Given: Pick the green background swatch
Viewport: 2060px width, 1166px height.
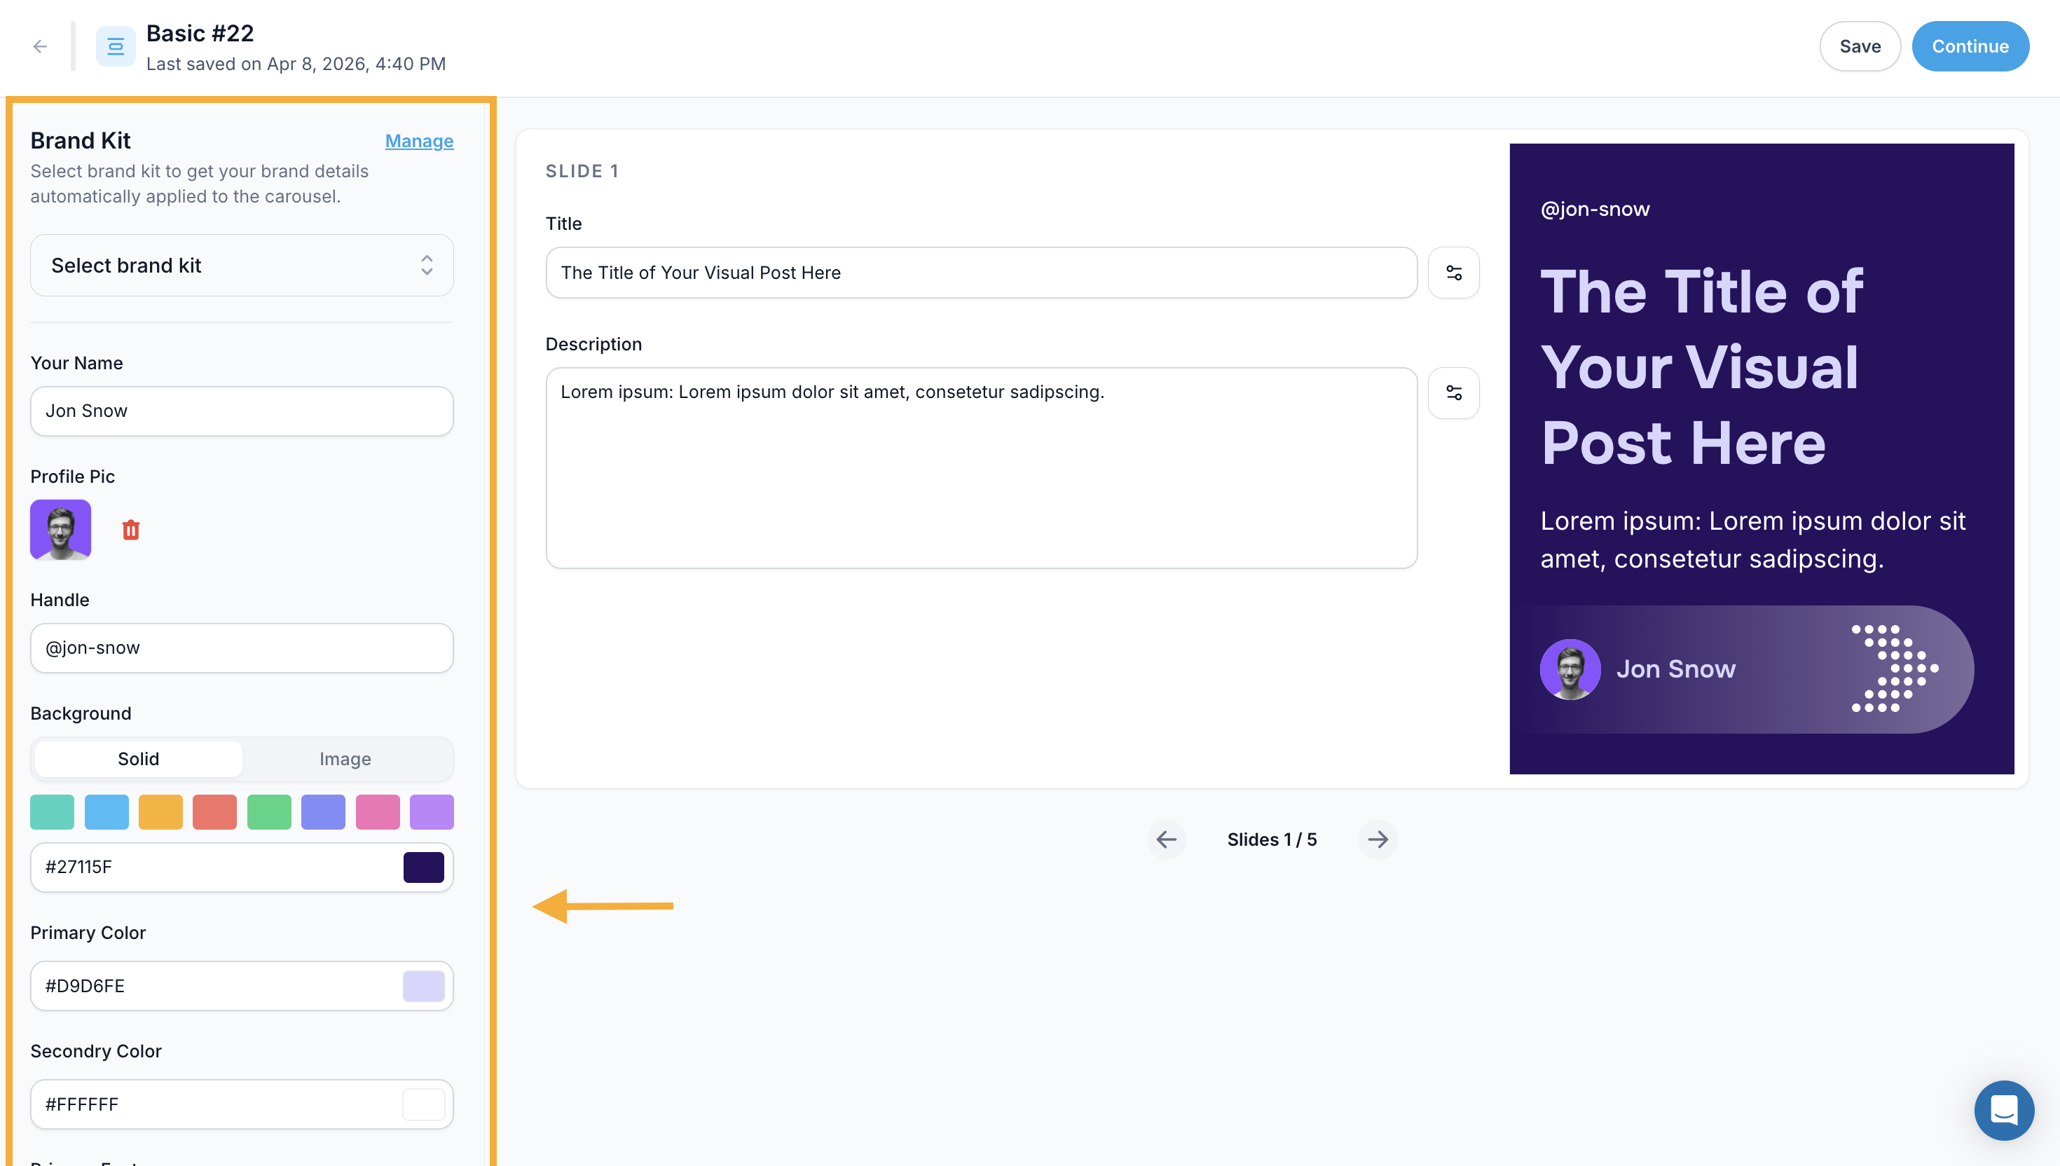Looking at the screenshot, I should coord(269,811).
